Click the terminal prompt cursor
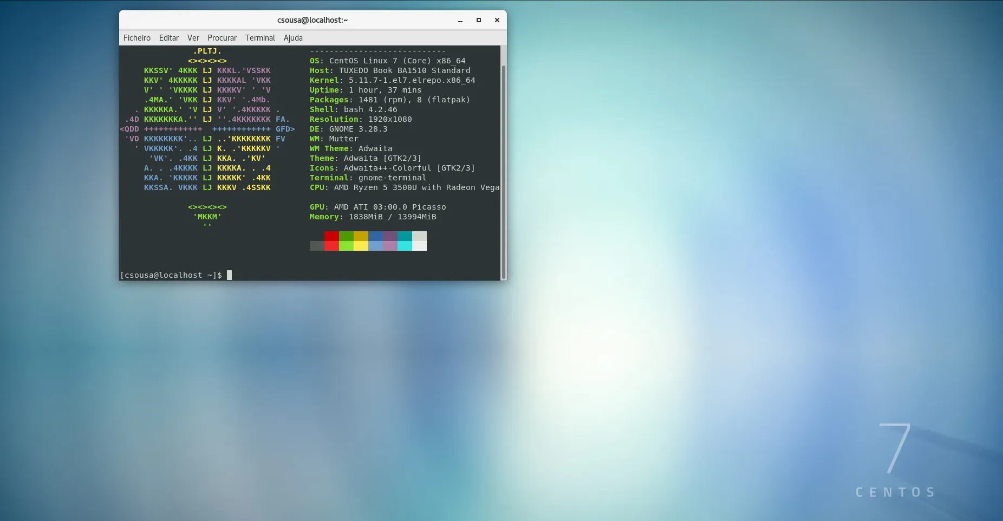 point(229,275)
